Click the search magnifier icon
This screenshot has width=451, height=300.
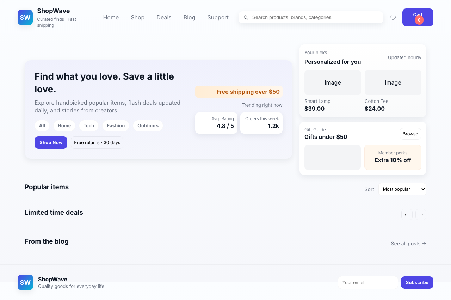tap(246, 17)
